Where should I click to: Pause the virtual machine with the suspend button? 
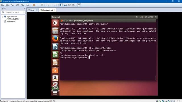tap(34, 5)
